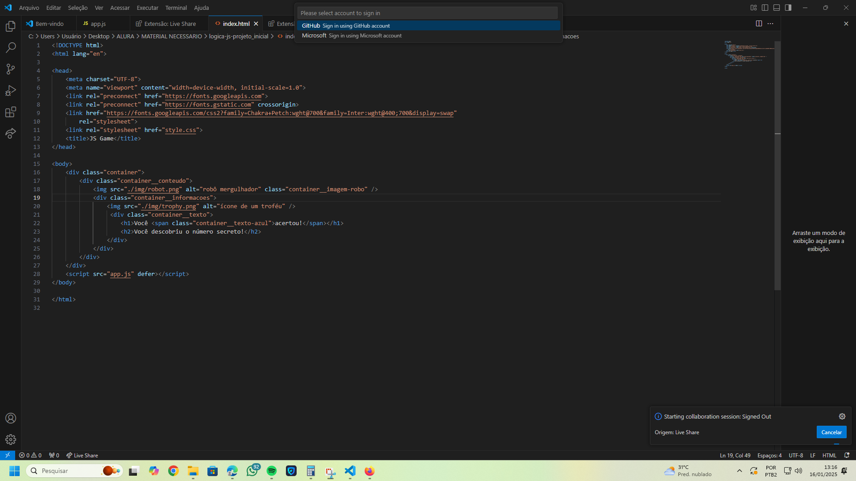Viewport: 856px width, 481px height.
Task: Open the Extensions view
Action: click(11, 112)
